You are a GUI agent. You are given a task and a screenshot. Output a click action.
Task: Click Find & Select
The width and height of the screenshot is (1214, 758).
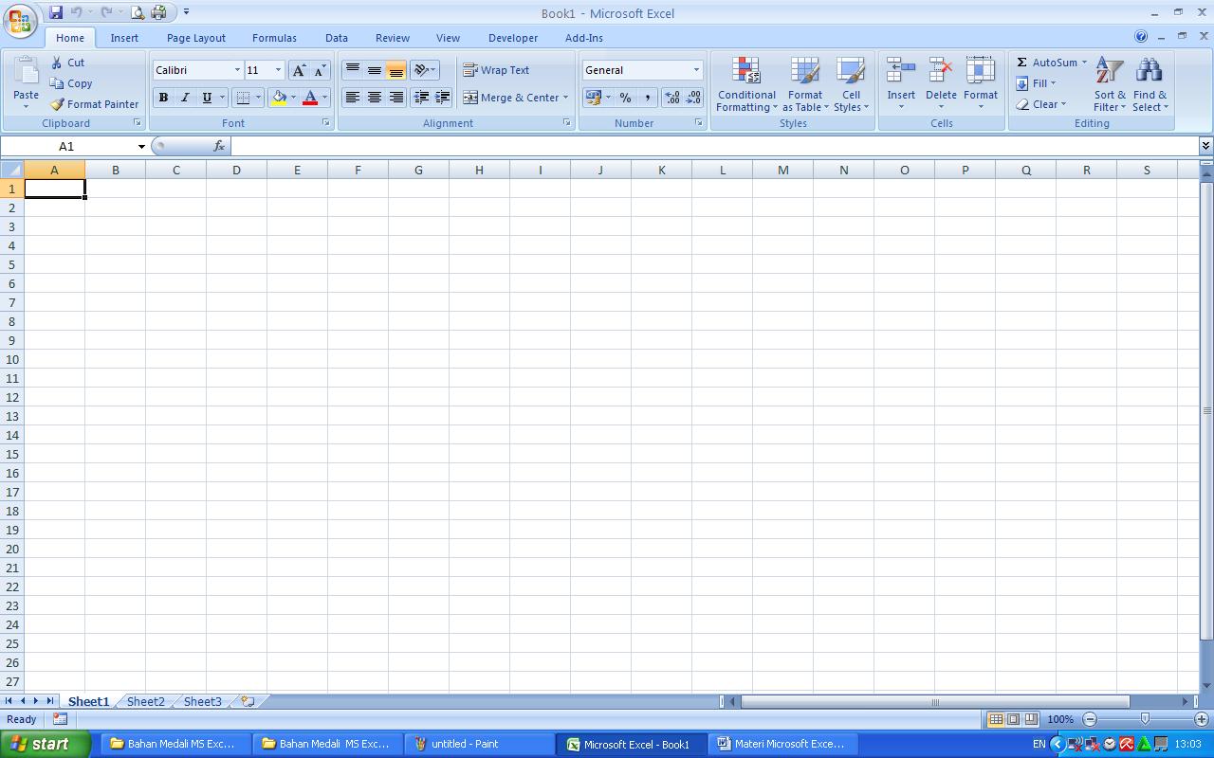(1150, 84)
